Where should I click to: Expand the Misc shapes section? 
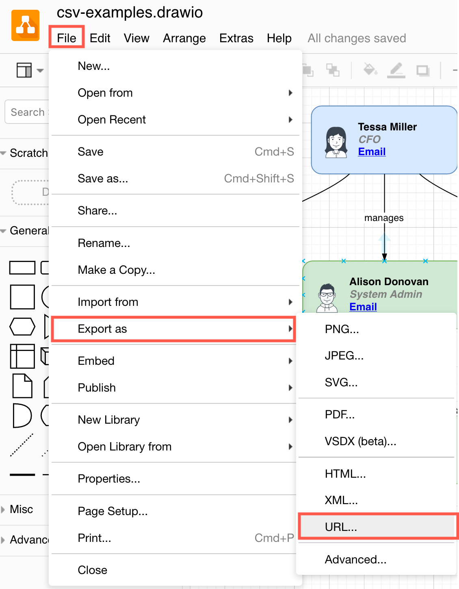pyautogui.click(x=21, y=509)
